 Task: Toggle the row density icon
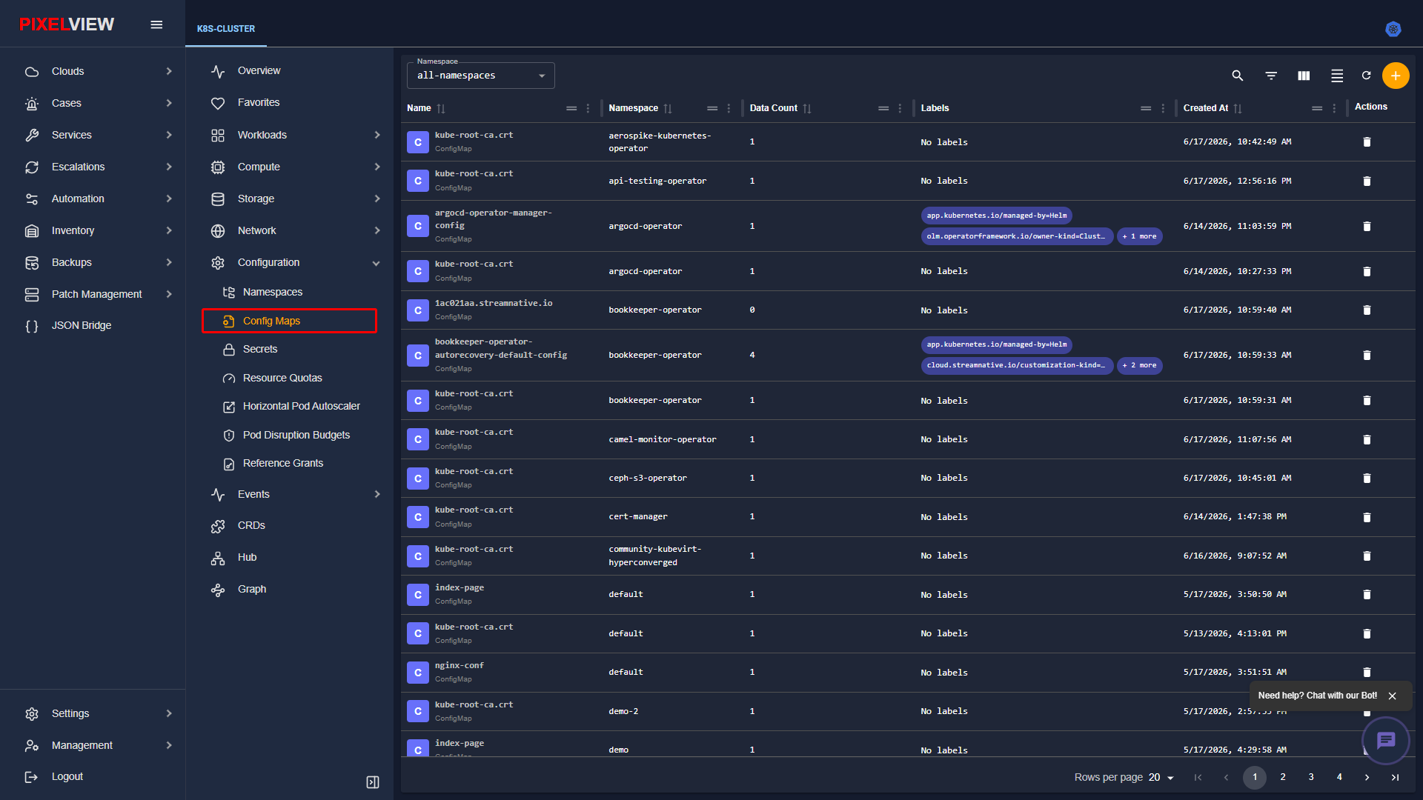tap(1337, 76)
